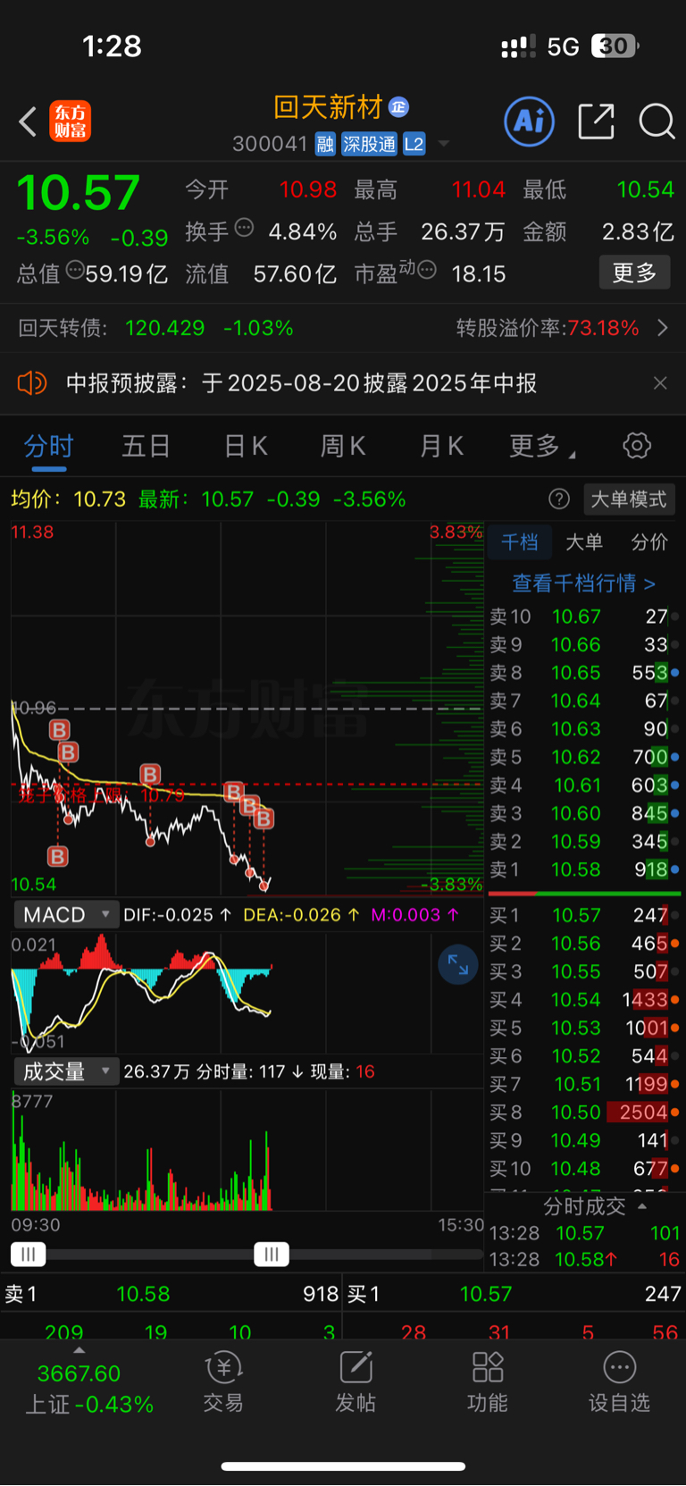Tap the announcement speaker icon

31,383
